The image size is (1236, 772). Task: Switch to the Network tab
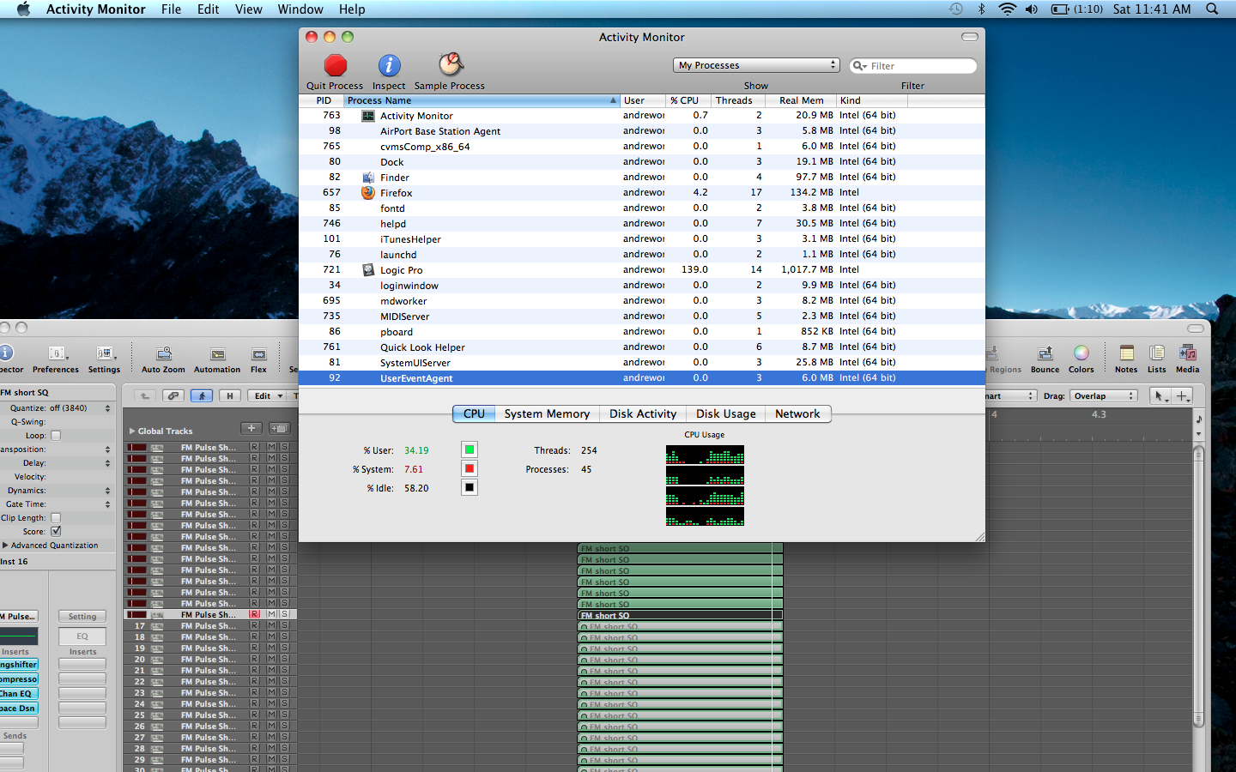coord(797,413)
